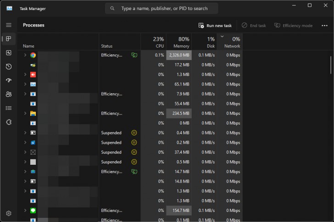Viewport: 334px width, 222px height.
Task: Click the green chat app process icon
Action: pyautogui.click(x=33, y=211)
